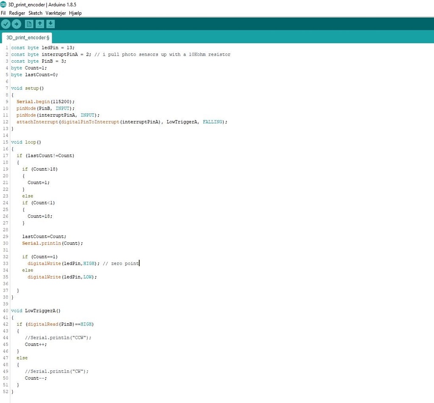434x403 pixels.
Task: Click the Upload sketch arrow icon
Action: pyautogui.click(x=17, y=24)
